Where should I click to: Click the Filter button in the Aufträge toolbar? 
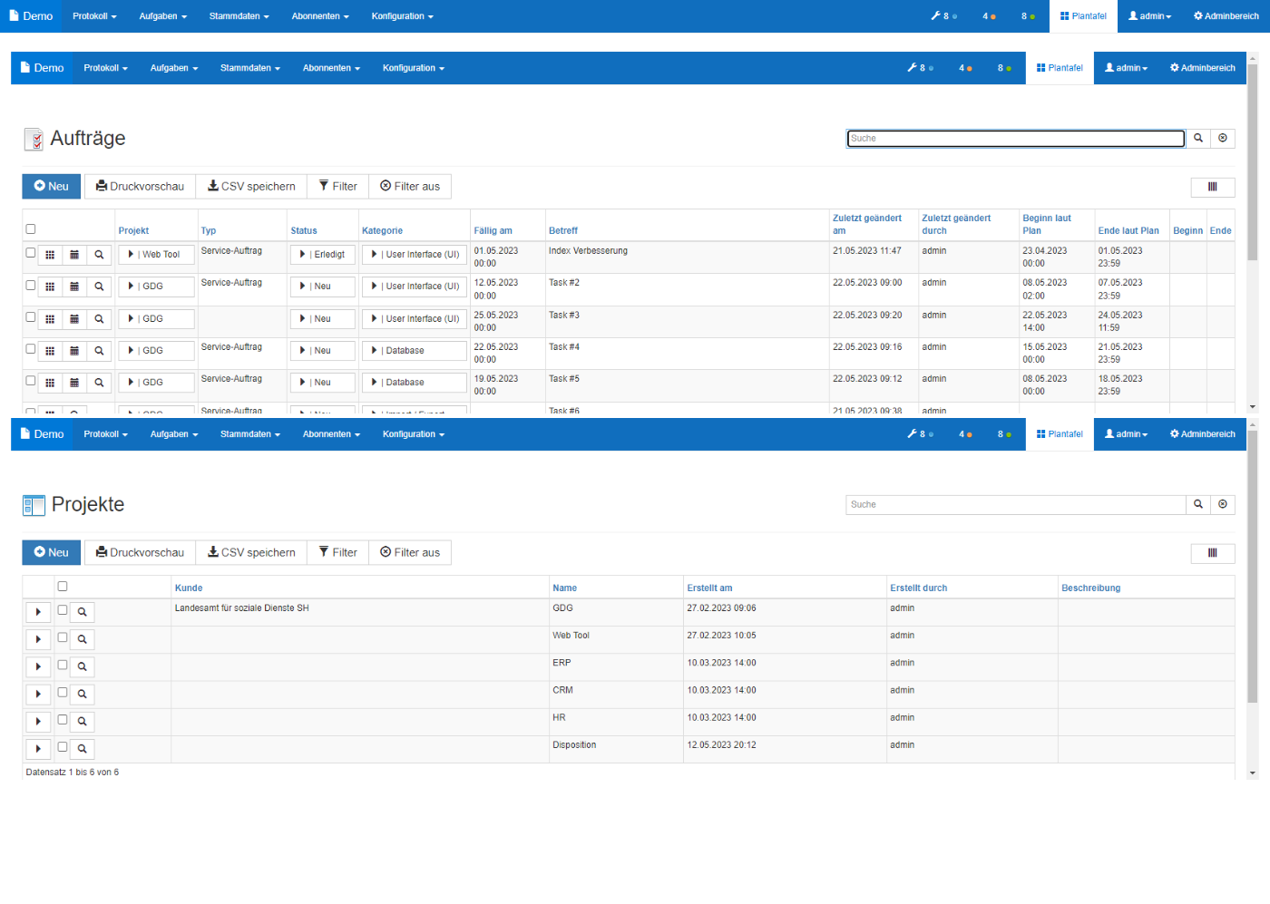point(338,187)
